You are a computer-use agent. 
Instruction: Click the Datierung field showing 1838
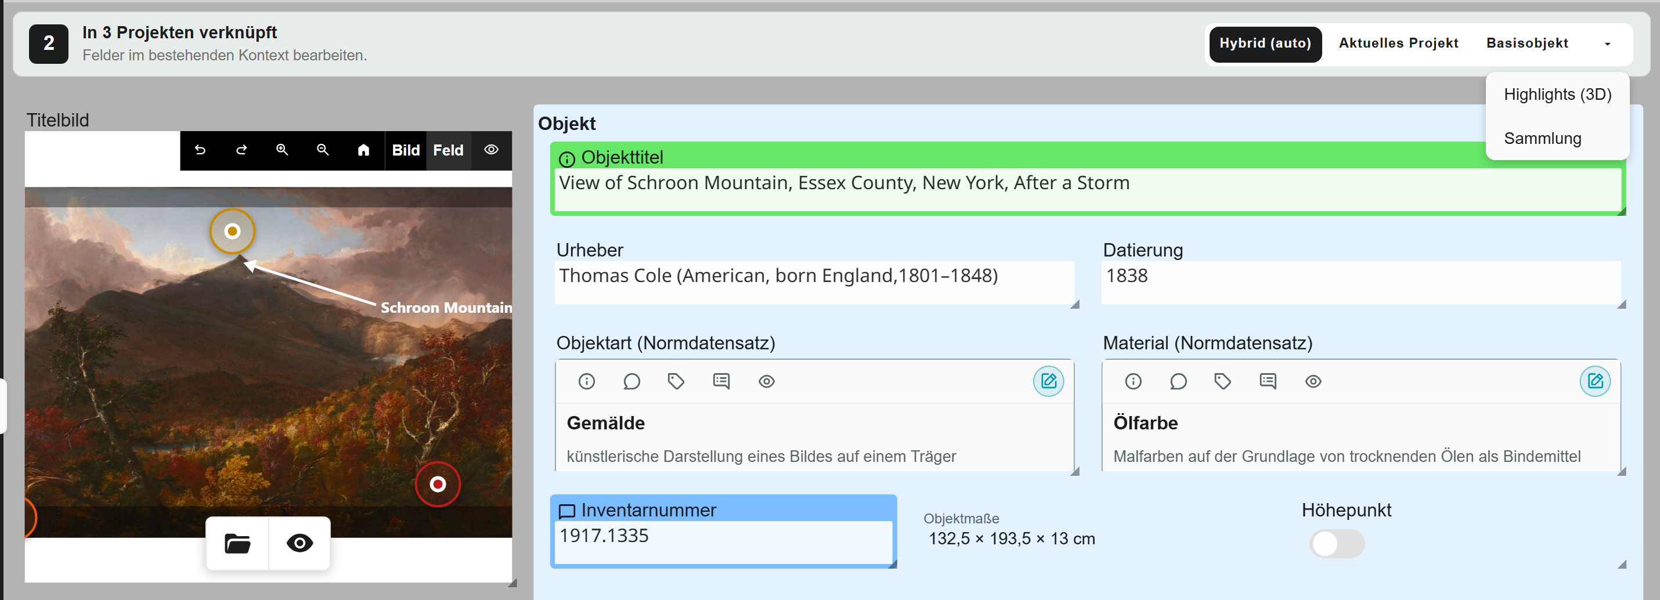click(x=1361, y=282)
